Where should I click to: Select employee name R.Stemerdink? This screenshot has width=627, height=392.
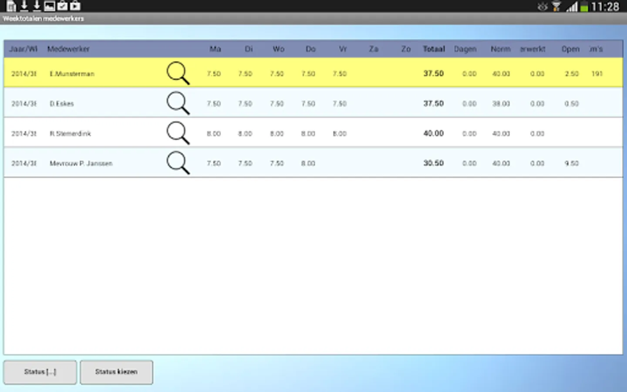[70, 133]
